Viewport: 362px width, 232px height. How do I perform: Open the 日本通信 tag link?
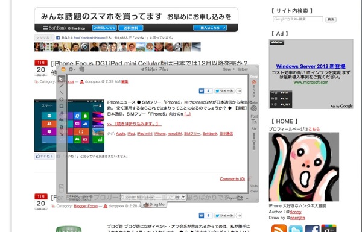point(226,134)
